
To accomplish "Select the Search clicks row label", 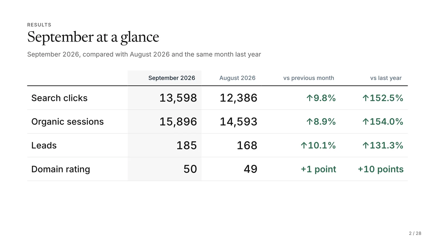I will [x=59, y=98].
